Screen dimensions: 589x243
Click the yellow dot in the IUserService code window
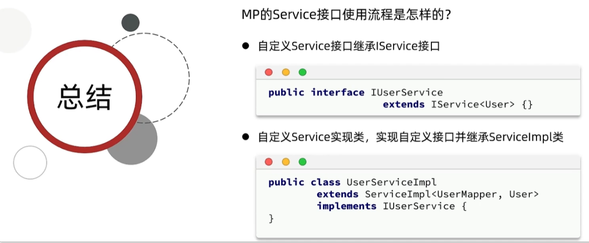tap(286, 73)
